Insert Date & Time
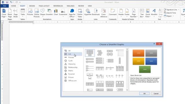The height and width of the screenshot is (104, 185). (x=170, y=13)
